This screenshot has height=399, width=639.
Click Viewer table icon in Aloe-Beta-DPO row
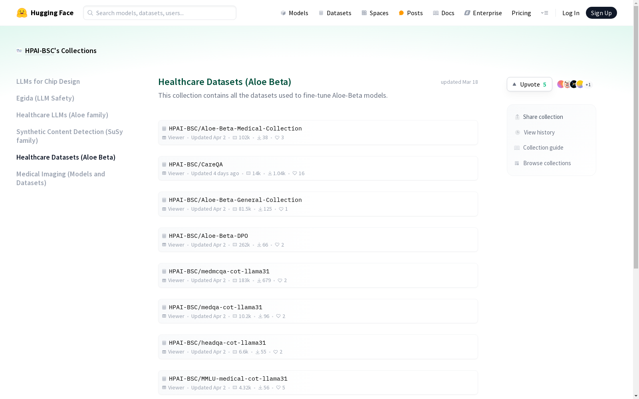pos(164,245)
